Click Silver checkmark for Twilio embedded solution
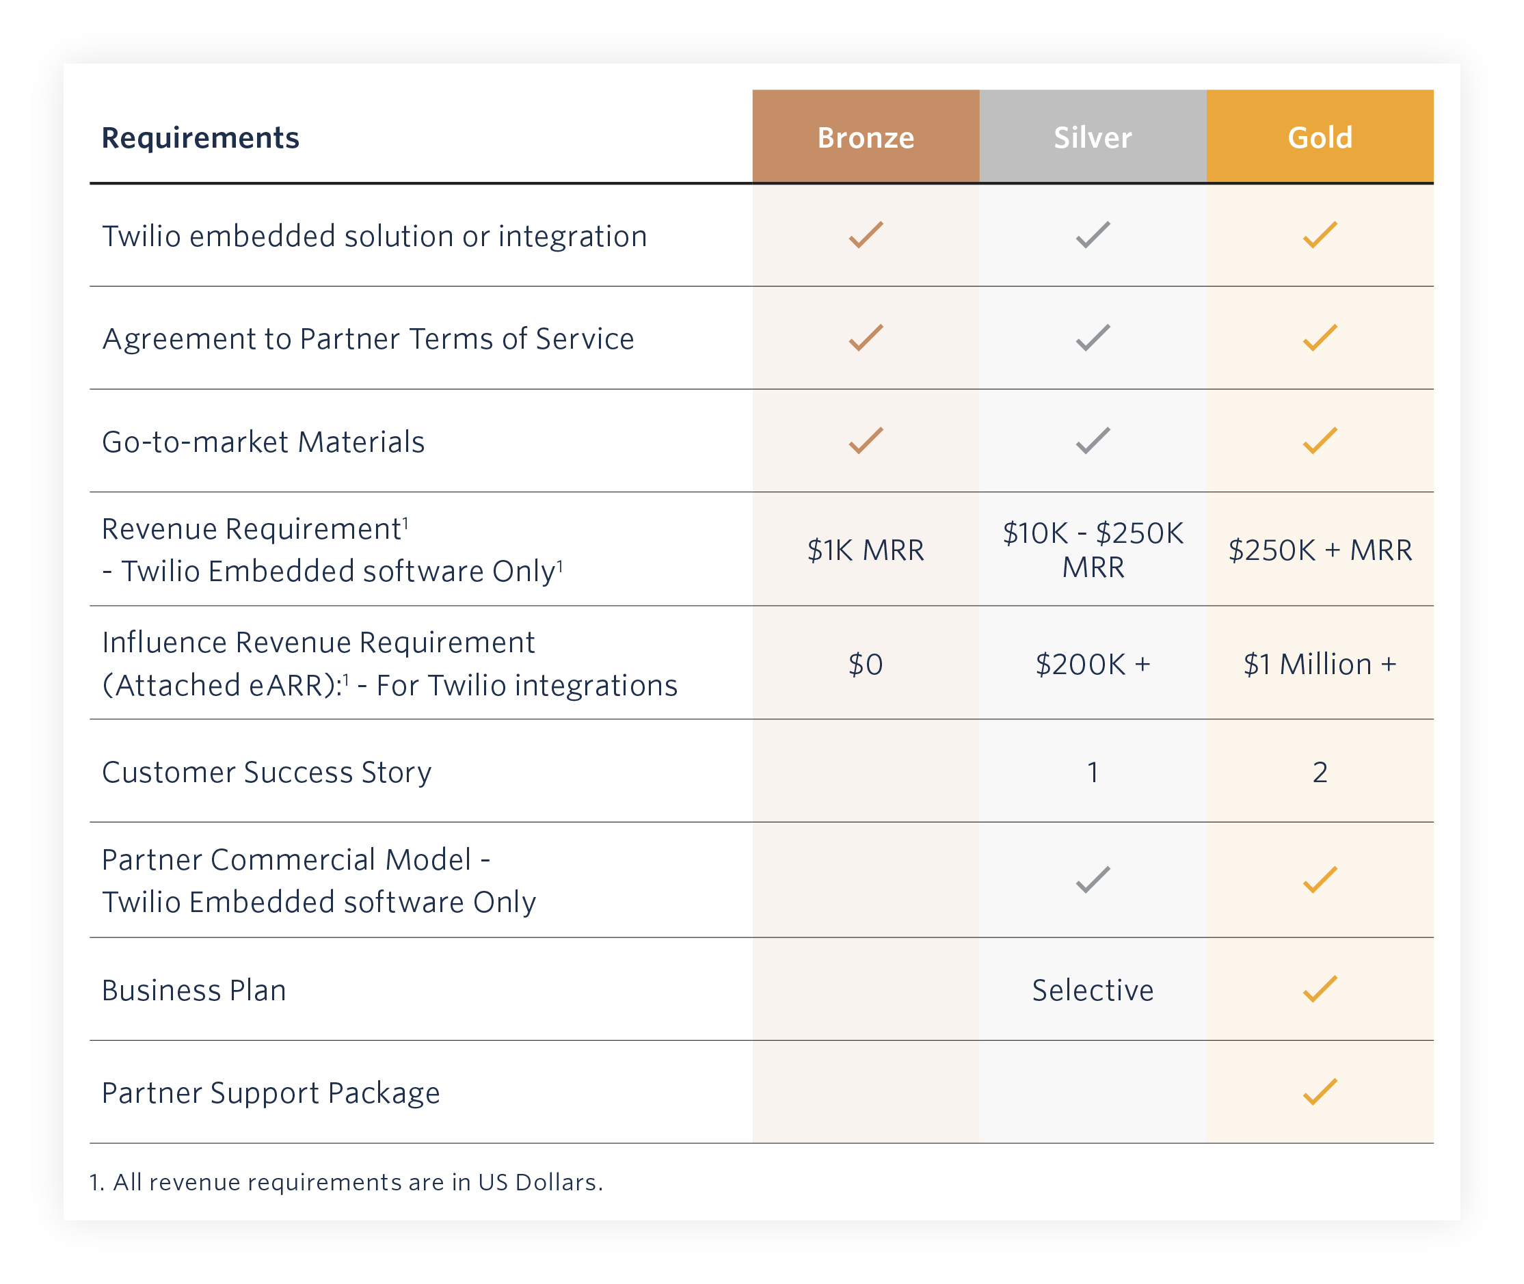This screenshot has height=1284, width=1524. click(x=1093, y=235)
